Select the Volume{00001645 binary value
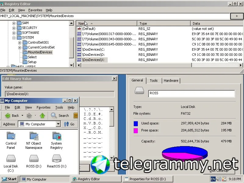 pos(109,44)
